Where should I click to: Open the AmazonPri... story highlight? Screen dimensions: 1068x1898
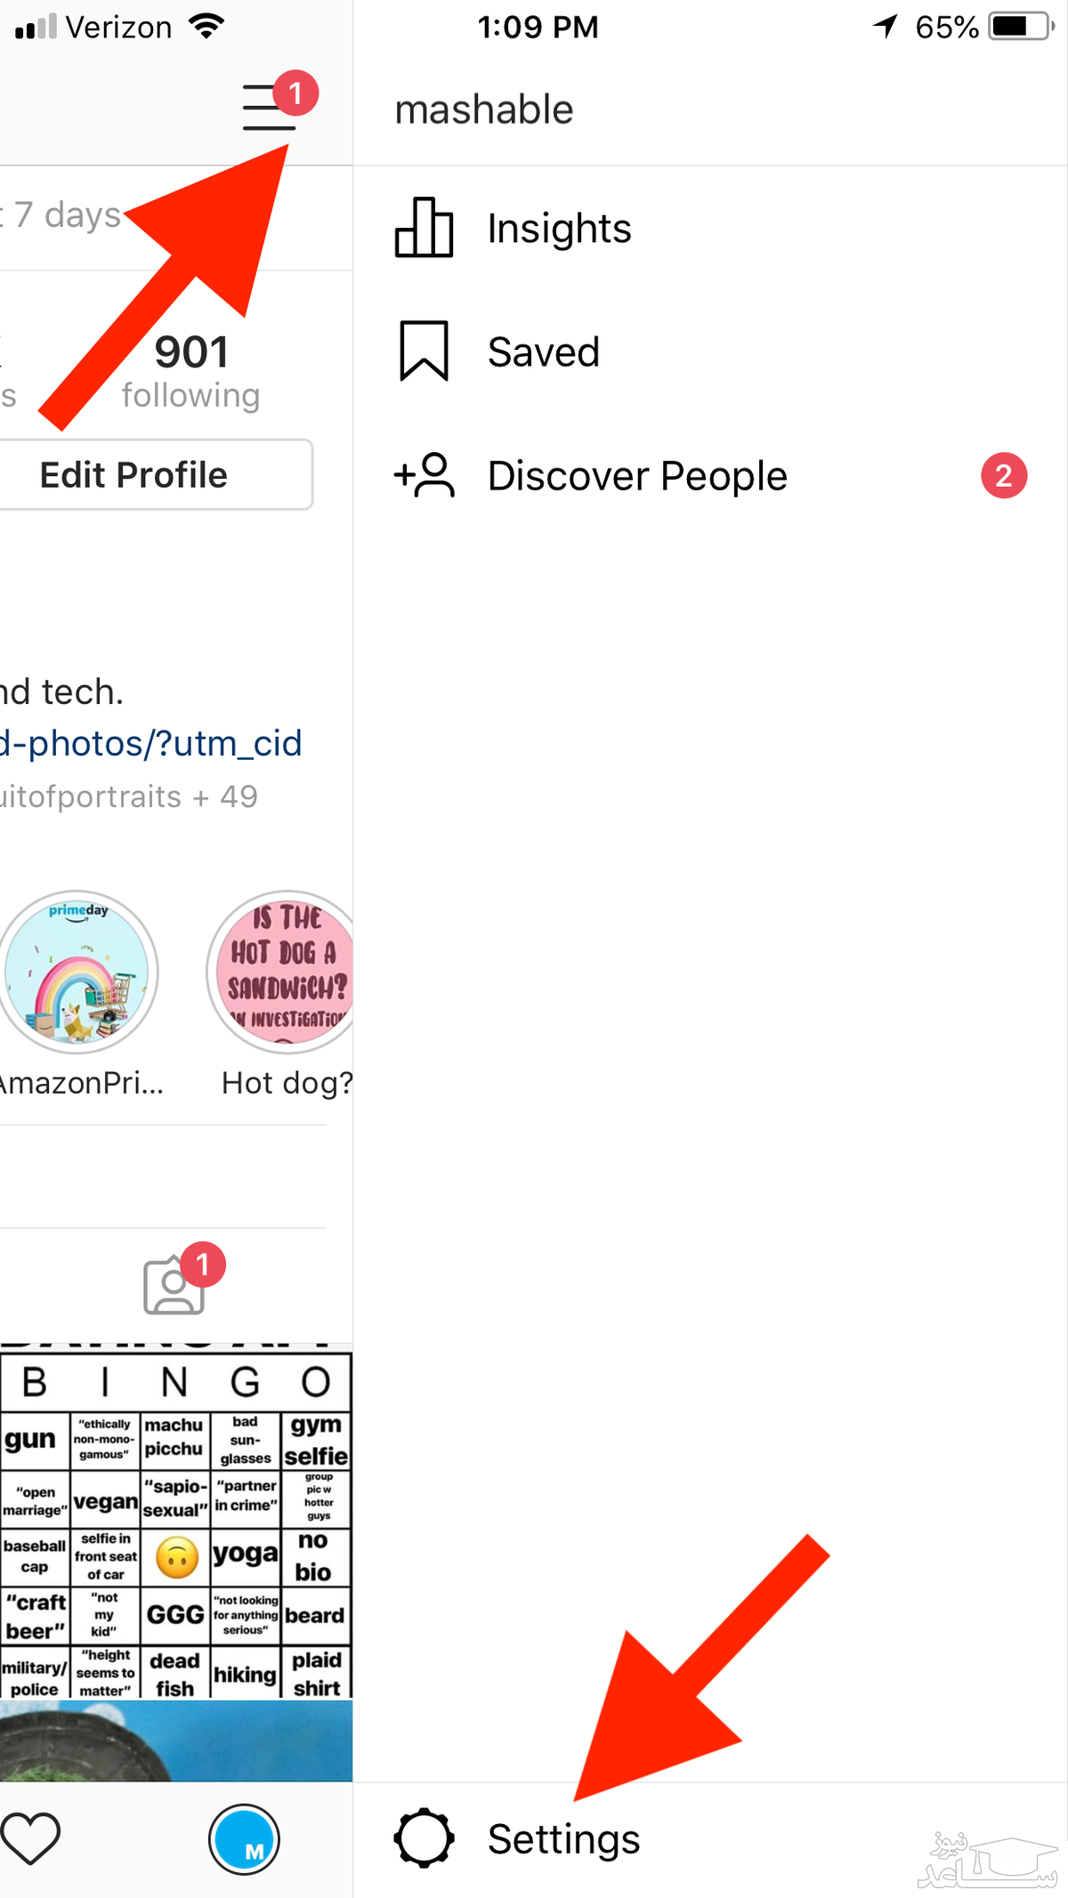[78, 993]
